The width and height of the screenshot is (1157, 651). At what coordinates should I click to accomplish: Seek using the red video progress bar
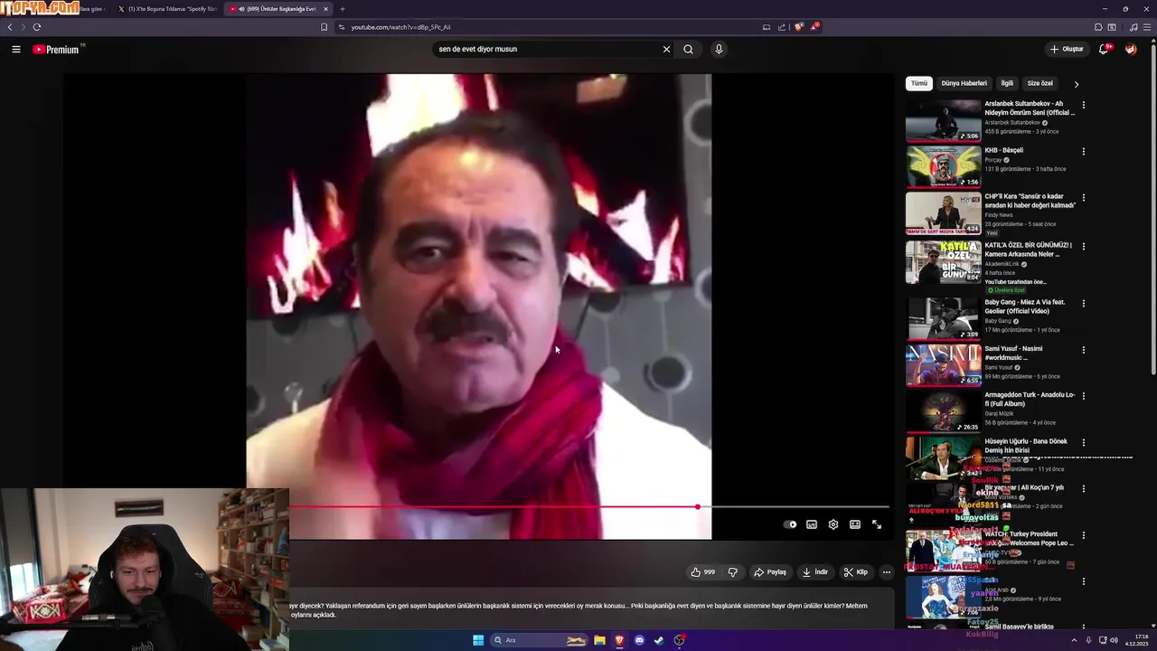[589, 506]
